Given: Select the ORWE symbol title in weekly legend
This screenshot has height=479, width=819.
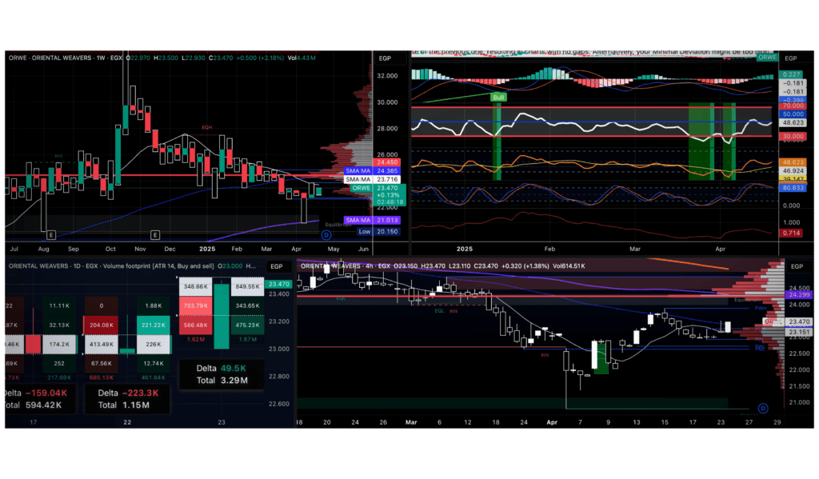Looking at the screenshot, I should 18,59.
